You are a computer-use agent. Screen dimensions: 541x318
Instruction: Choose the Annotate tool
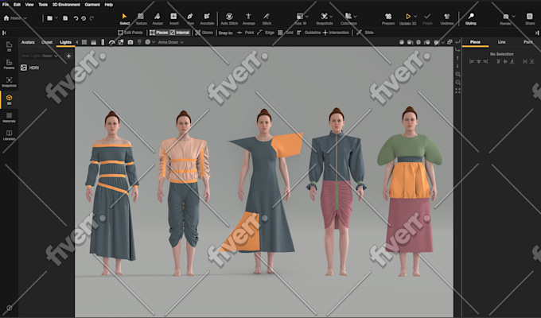207,18
